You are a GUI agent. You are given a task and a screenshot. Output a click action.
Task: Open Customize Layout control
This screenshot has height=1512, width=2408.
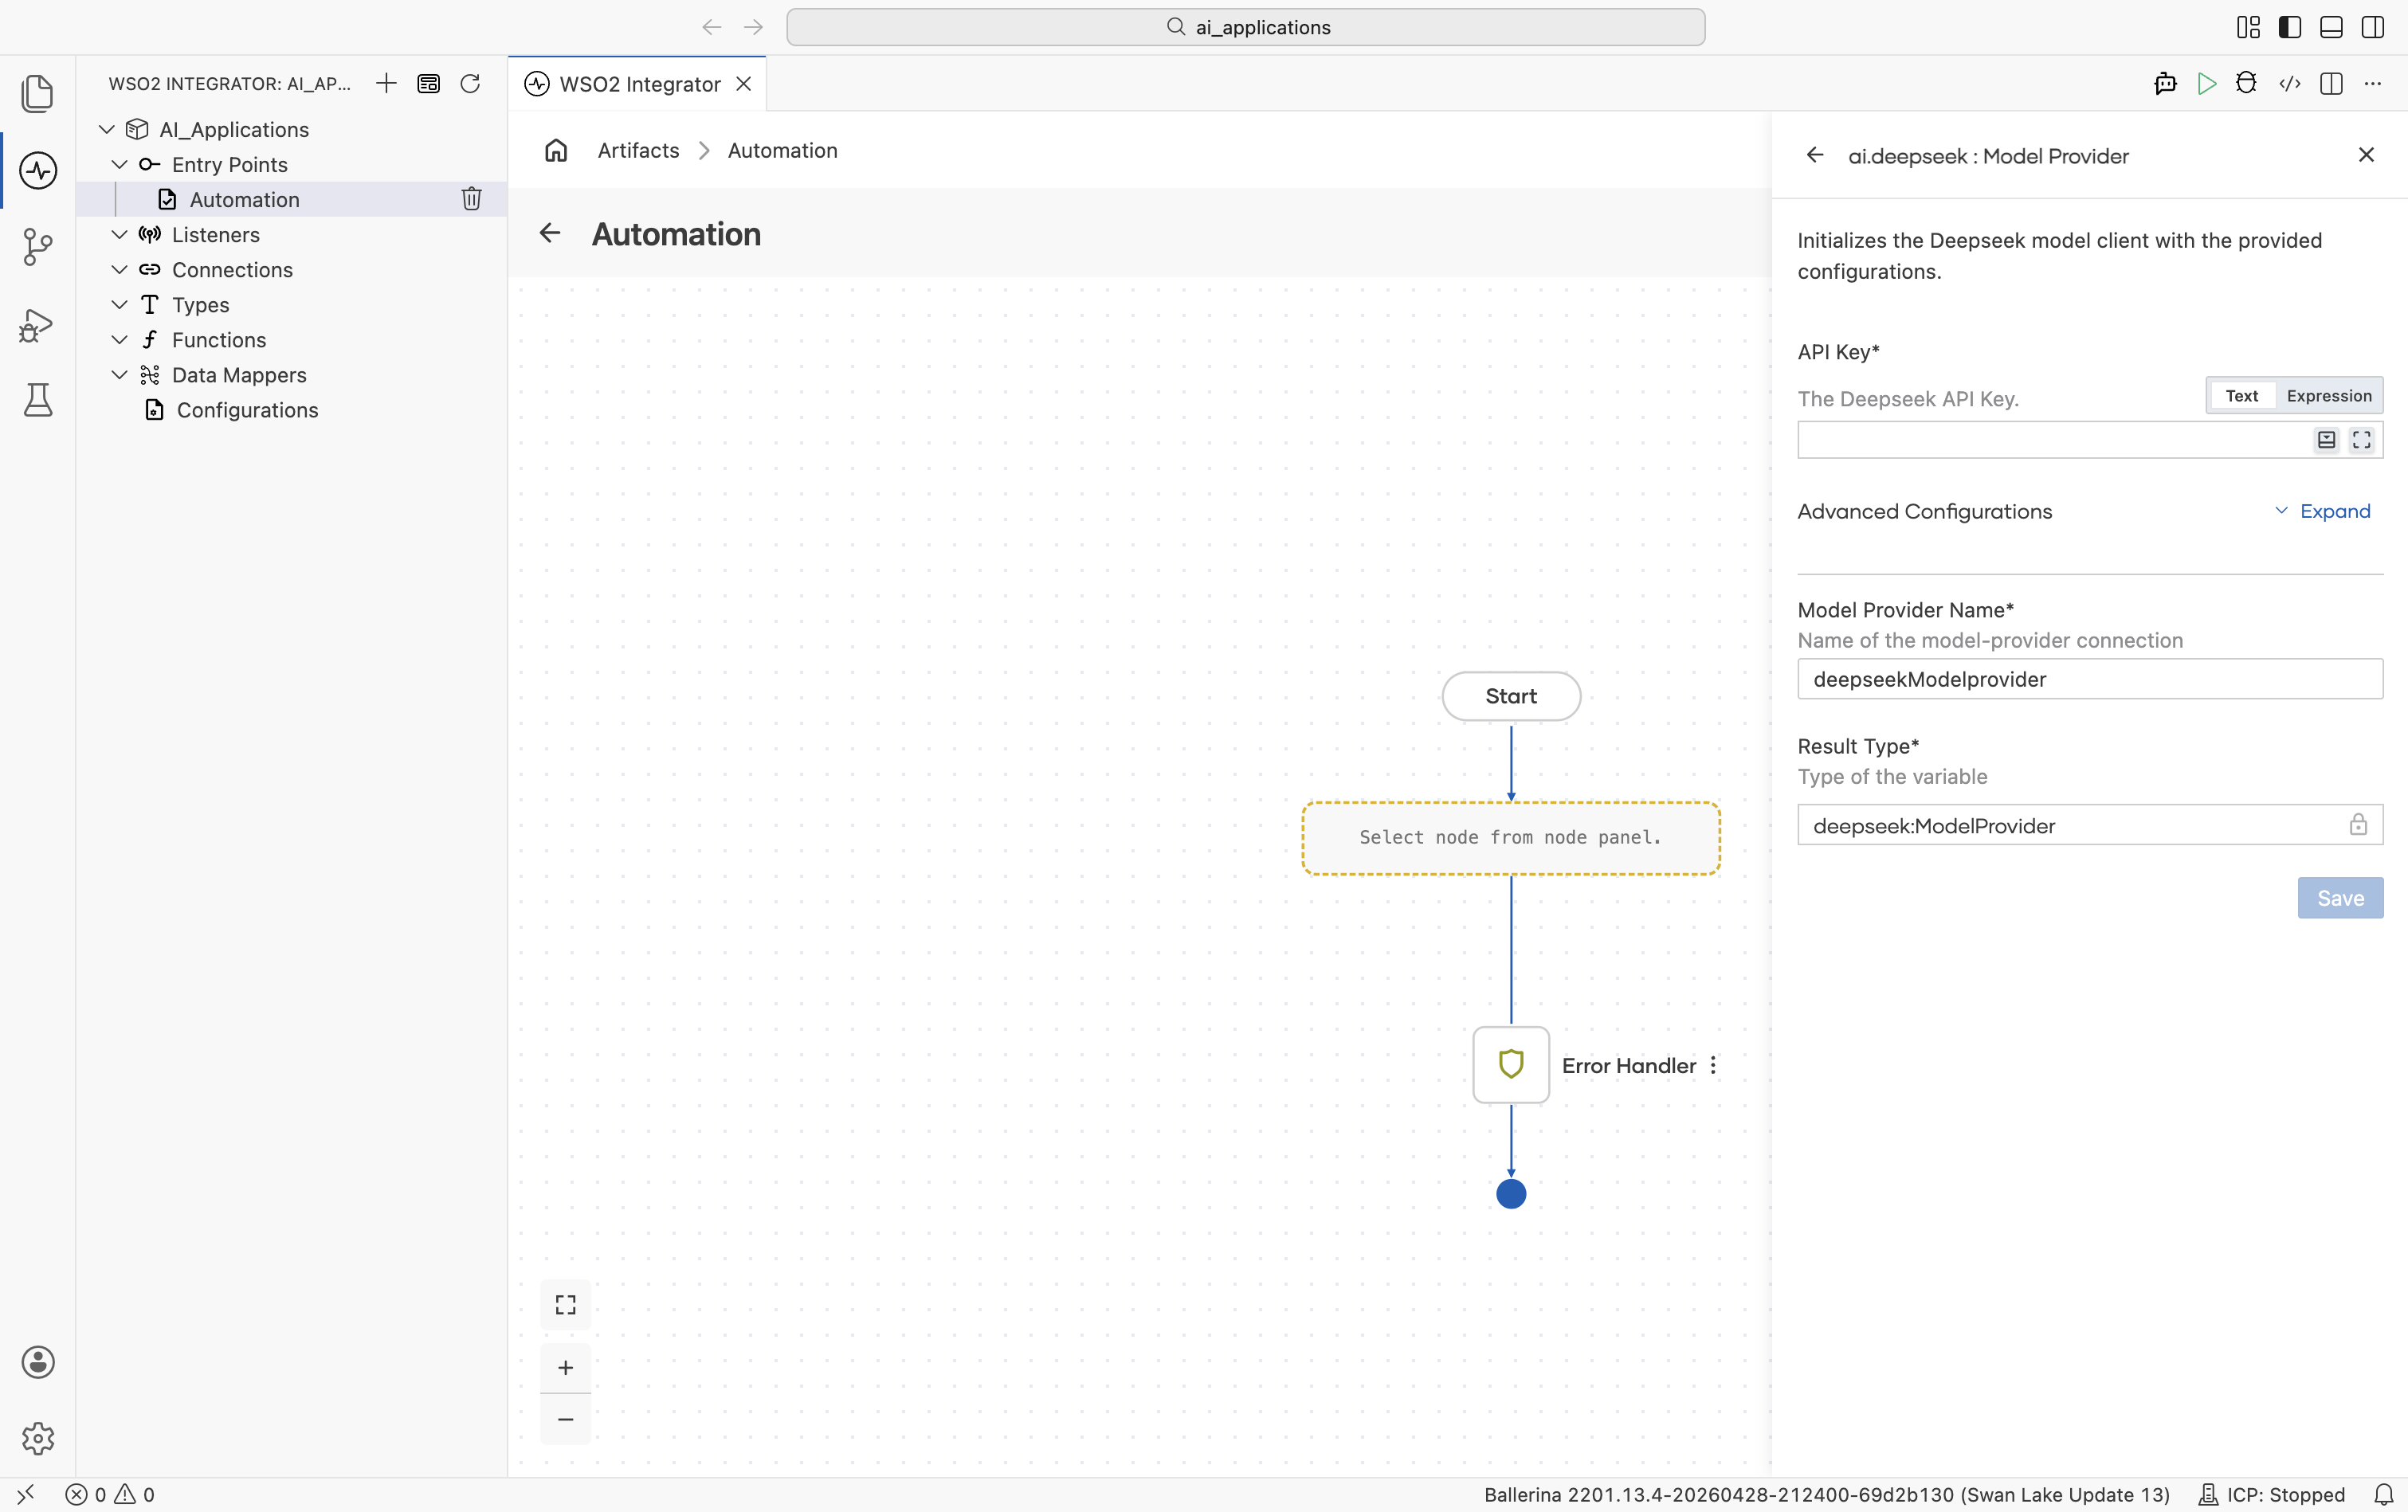click(2248, 27)
